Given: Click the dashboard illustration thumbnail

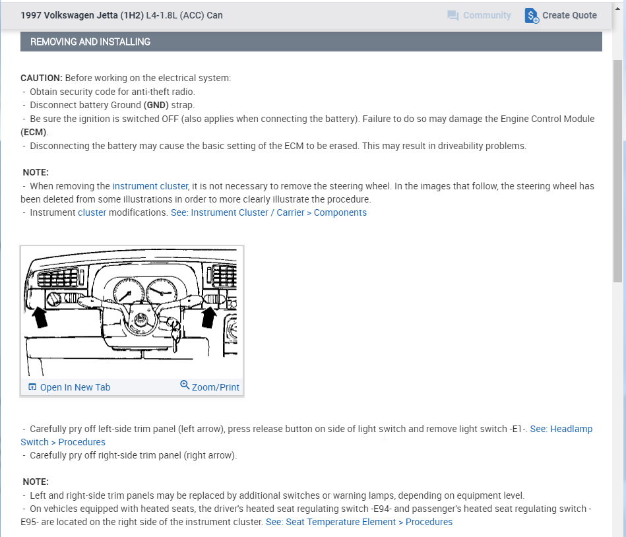Looking at the screenshot, I should point(132,312).
